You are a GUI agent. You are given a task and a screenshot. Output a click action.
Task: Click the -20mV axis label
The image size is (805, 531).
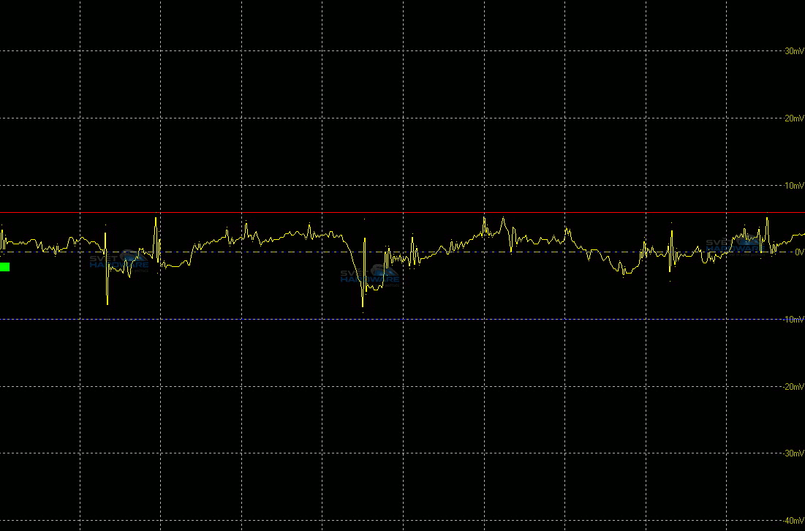(x=793, y=387)
